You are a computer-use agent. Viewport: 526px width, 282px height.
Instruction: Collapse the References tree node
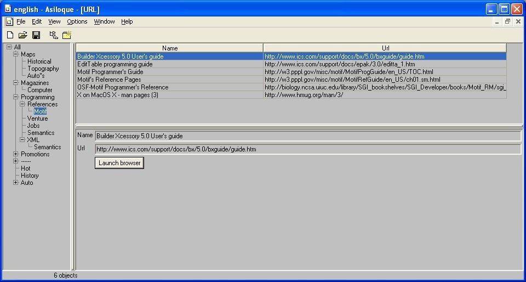pyautogui.click(x=22, y=104)
